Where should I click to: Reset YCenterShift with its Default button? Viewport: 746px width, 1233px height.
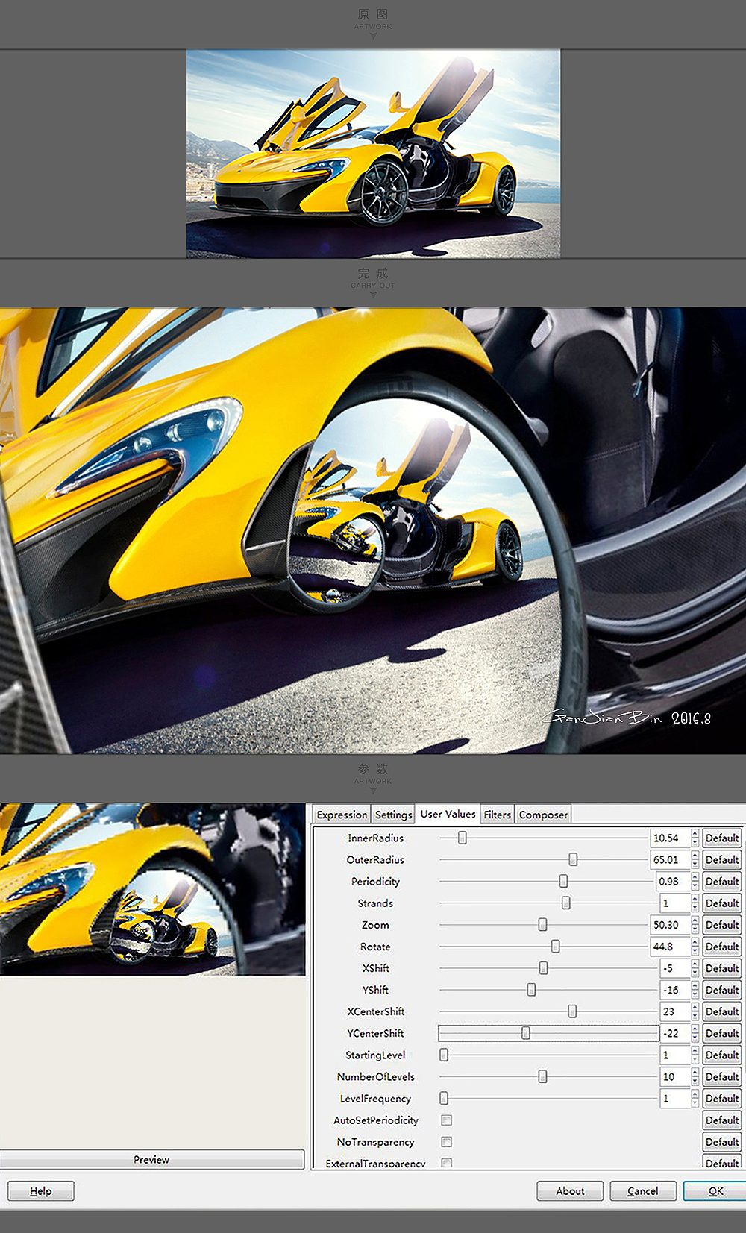(x=722, y=1033)
